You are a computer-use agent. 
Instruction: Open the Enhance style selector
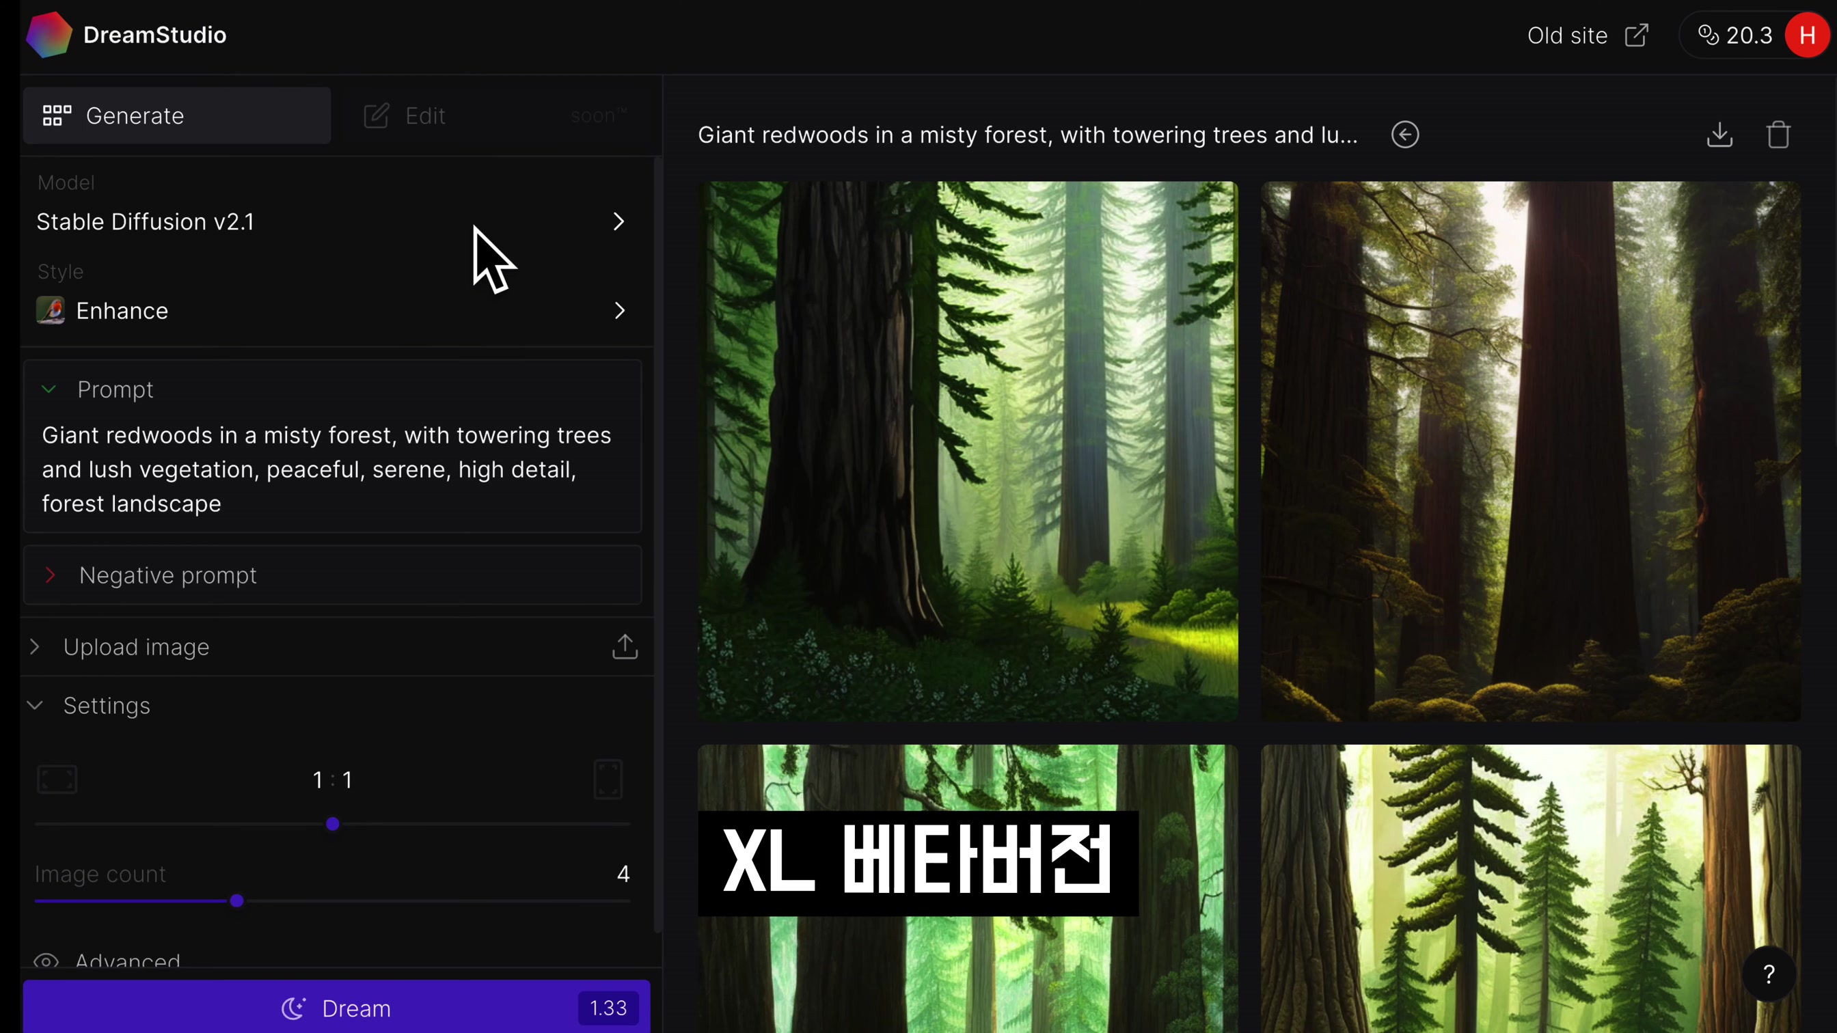click(x=332, y=311)
